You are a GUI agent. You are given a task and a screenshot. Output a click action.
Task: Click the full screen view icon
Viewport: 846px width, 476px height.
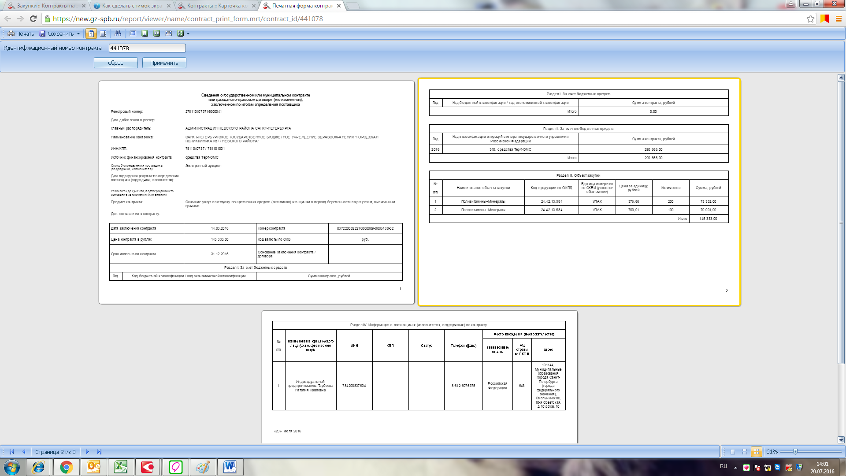pos(133,33)
